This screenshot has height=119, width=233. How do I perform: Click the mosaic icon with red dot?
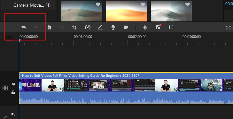(x=158, y=27)
